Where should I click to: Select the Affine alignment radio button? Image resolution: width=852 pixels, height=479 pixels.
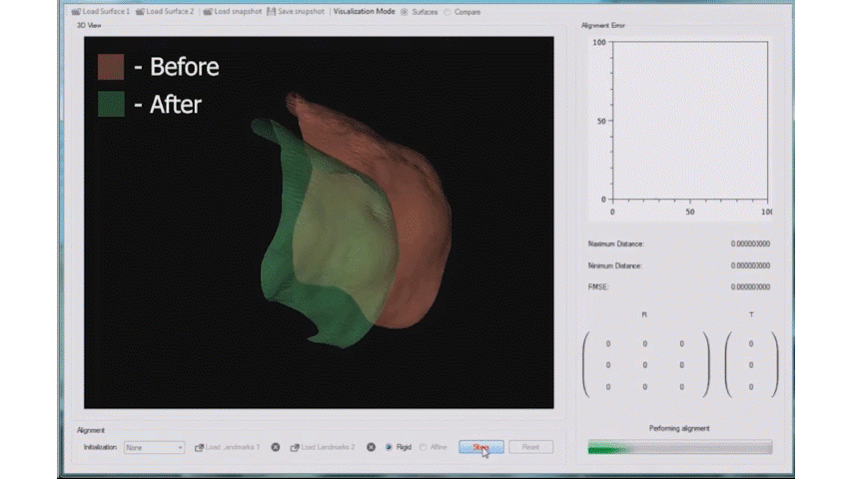coord(423,447)
